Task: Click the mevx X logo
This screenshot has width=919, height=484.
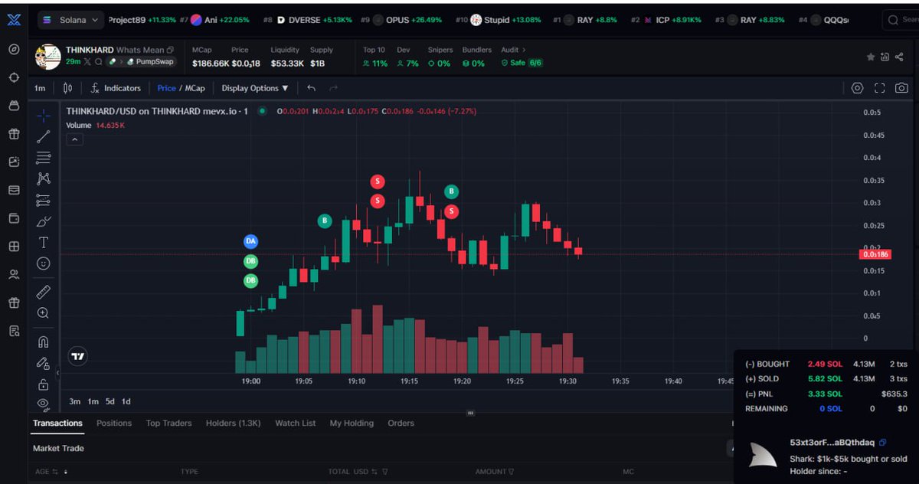Action: point(14,21)
